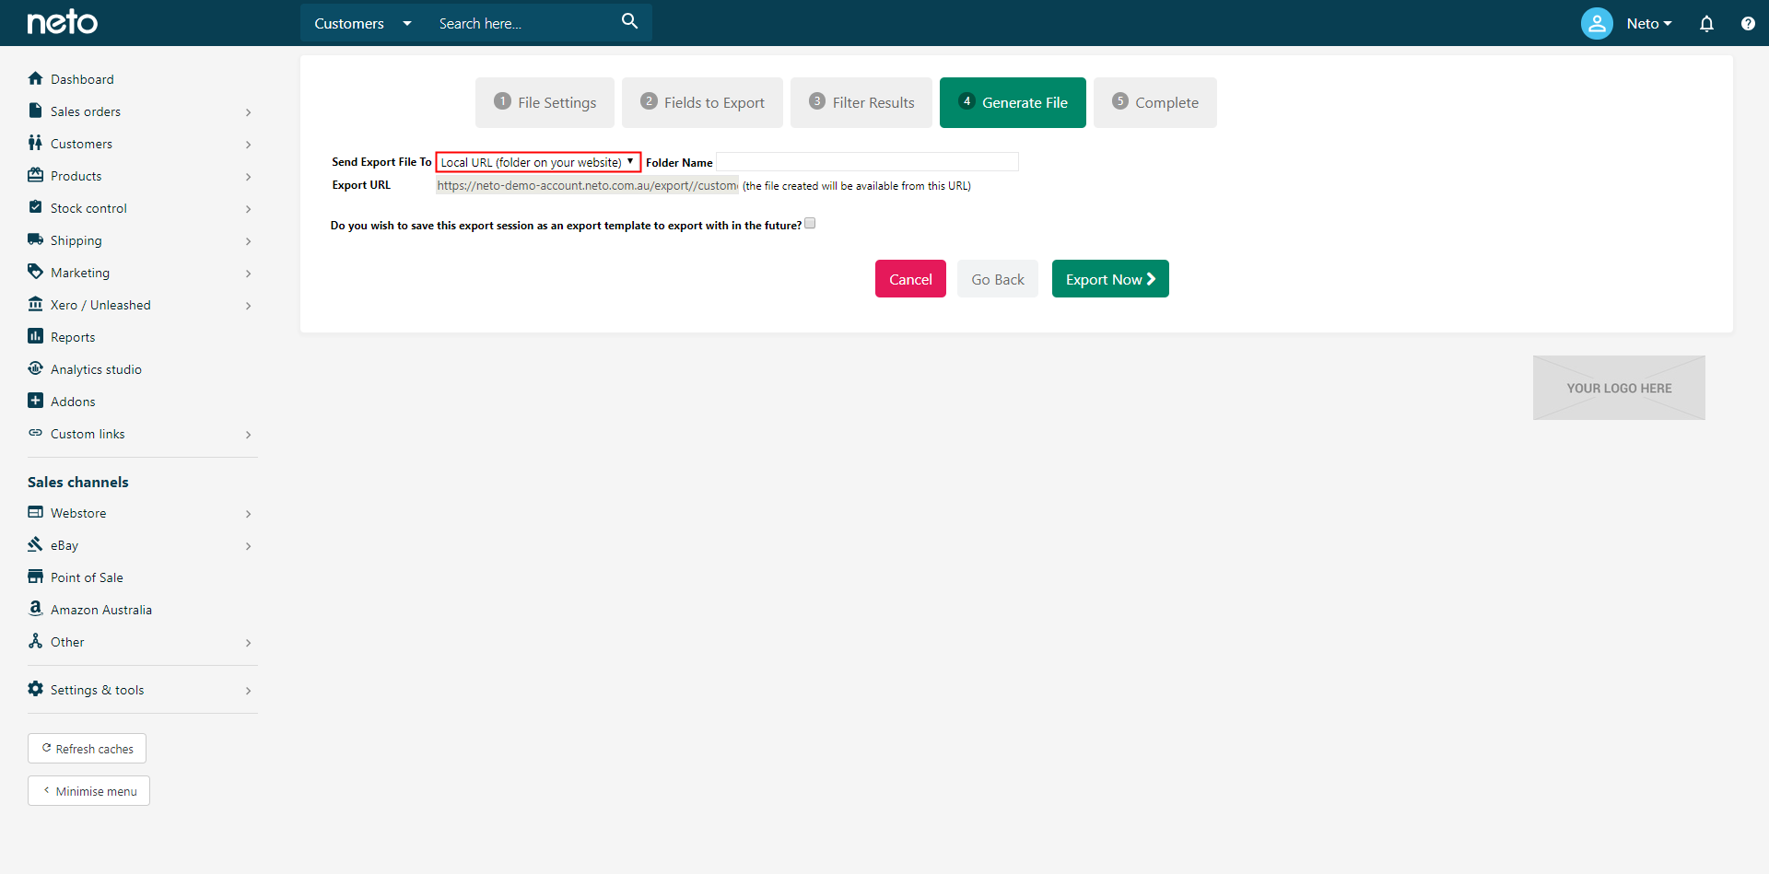The width and height of the screenshot is (1769, 874).
Task: Click the Point of Sale store icon
Action: point(36,577)
